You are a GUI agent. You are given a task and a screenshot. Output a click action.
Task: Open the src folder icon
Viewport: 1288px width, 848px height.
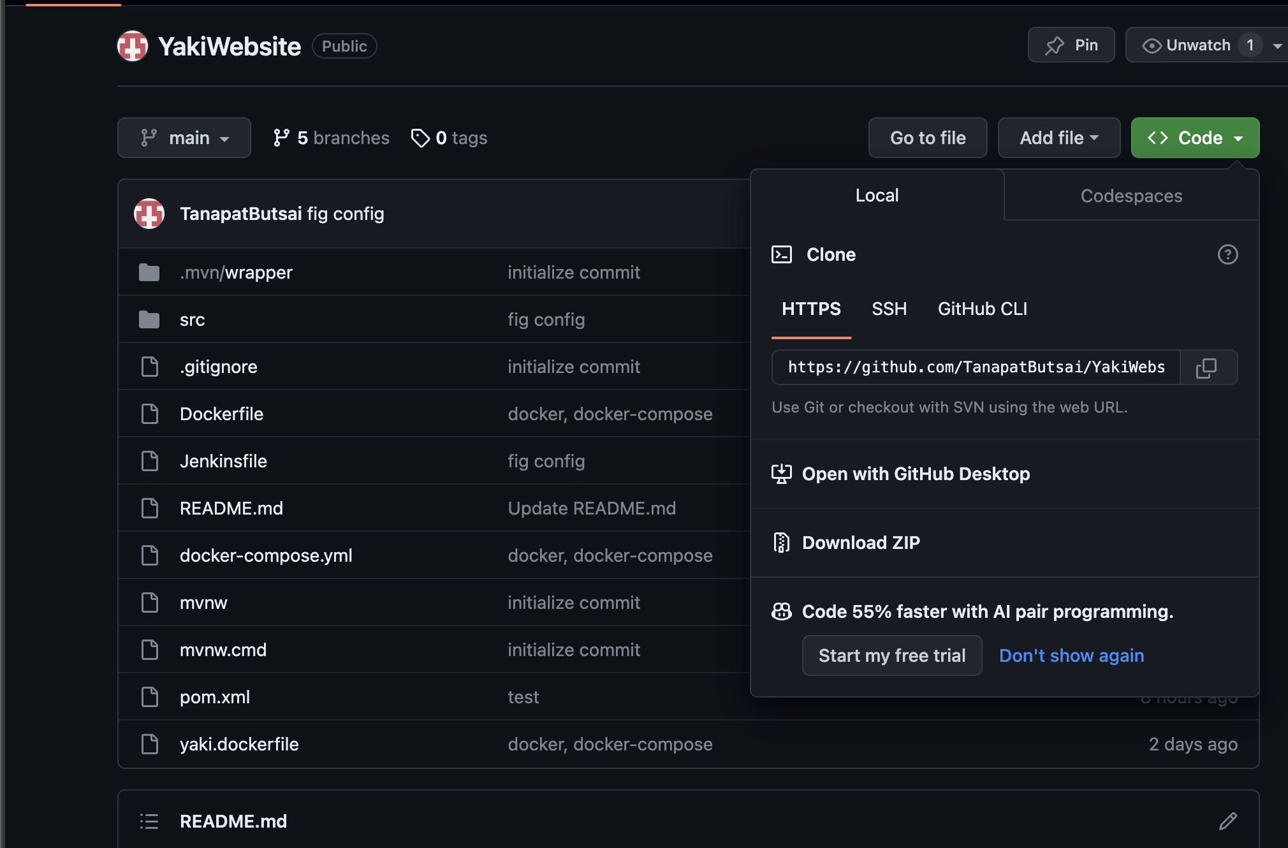click(x=149, y=319)
